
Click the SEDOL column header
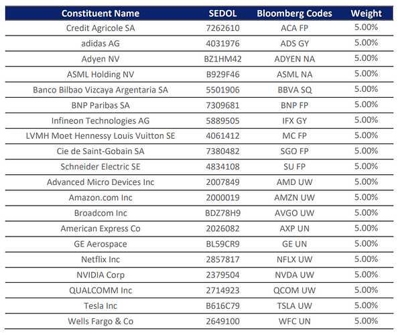click(x=222, y=13)
